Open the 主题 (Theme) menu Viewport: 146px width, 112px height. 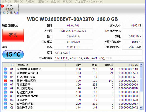(43, 1)
